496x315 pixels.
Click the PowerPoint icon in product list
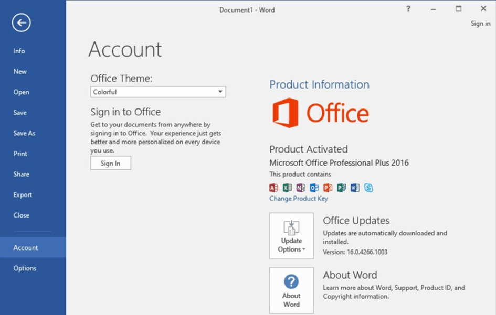click(328, 188)
